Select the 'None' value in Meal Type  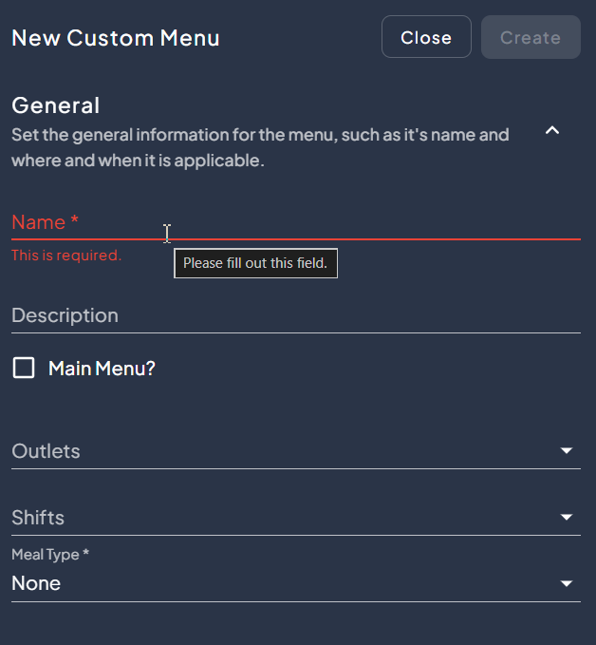pyautogui.click(x=36, y=583)
